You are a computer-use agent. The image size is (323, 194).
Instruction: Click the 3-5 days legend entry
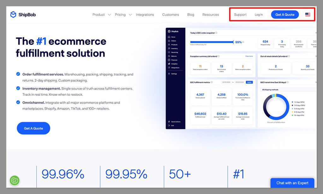coord(298,105)
